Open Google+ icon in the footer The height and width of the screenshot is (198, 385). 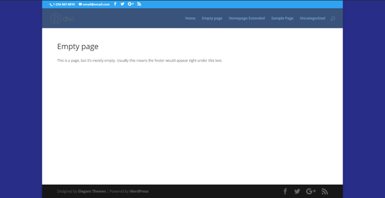point(311,191)
